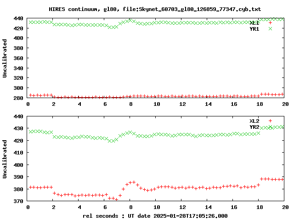Click the 440 tick label on bottom plot
Viewport: 294px width, 220px height.
pyautogui.click(x=18, y=116)
